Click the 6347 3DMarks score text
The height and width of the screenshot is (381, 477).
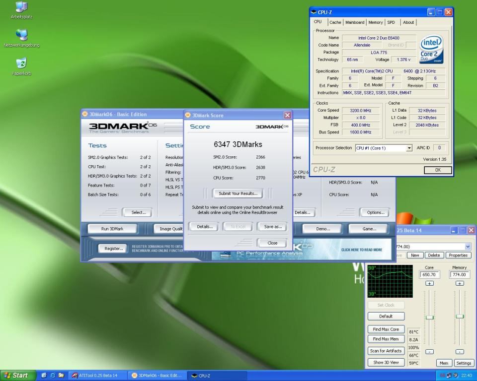[x=238, y=144]
